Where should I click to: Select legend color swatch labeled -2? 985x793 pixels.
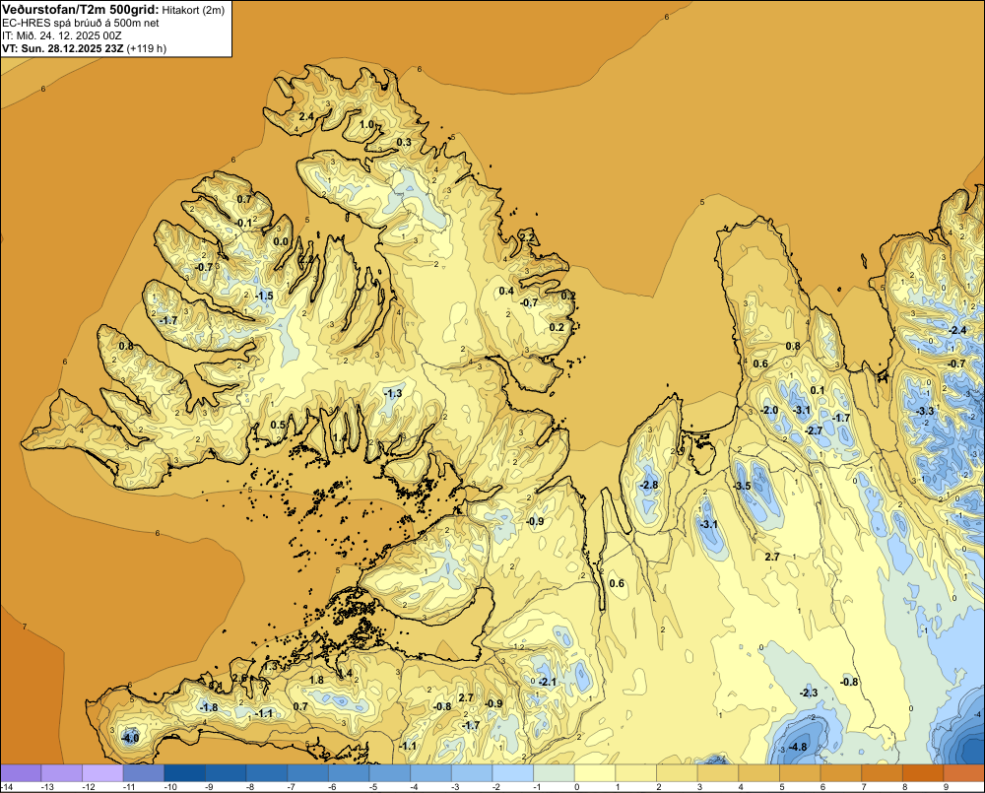513,772
